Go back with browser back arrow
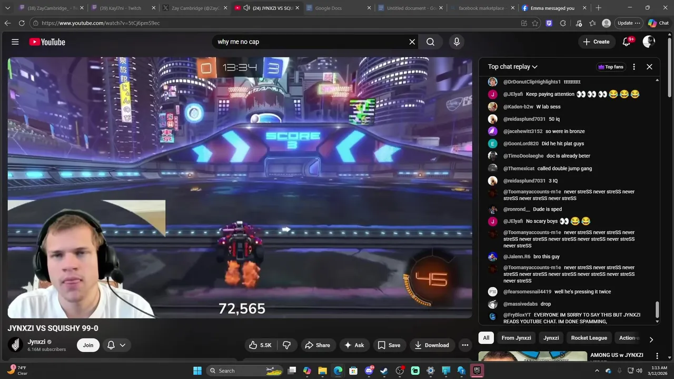This screenshot has height=379, width=674. point(7,23)
